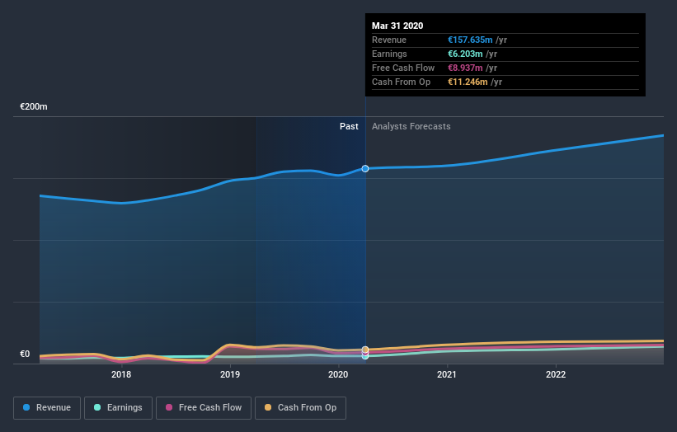Select the Earnings data point marker
The width and height of the screenshot is (677, 432).
point(365,356)
